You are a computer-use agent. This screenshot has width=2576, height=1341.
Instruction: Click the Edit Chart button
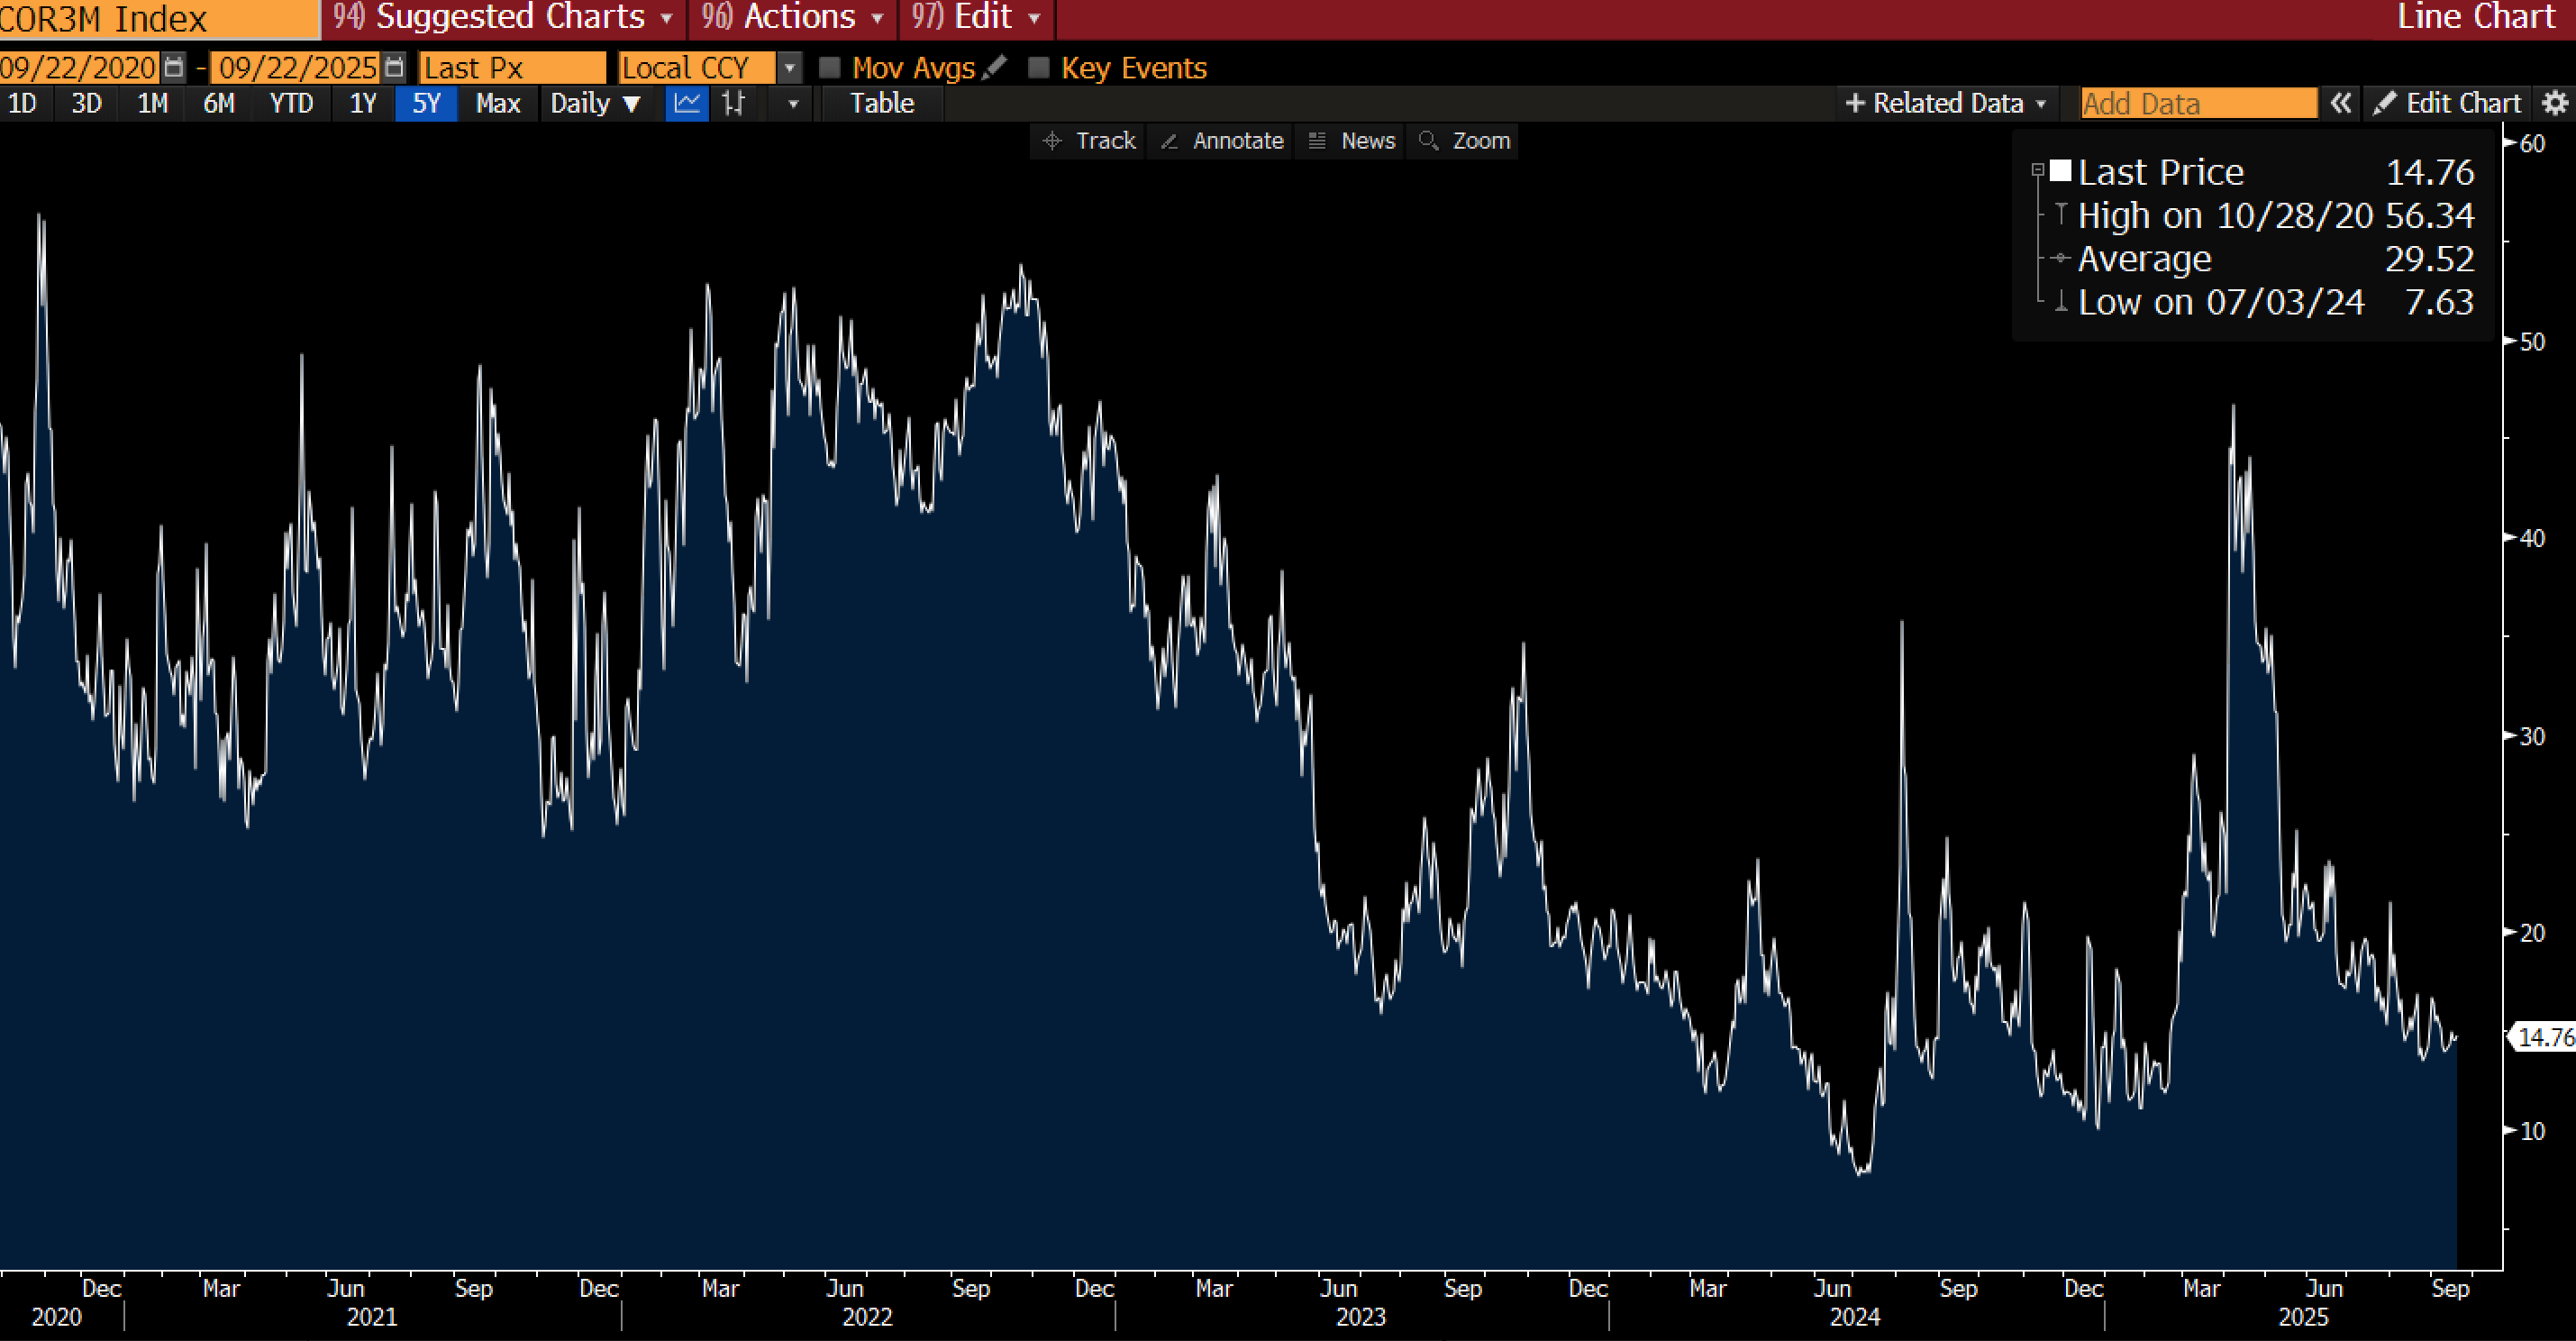pos(2449,103)
